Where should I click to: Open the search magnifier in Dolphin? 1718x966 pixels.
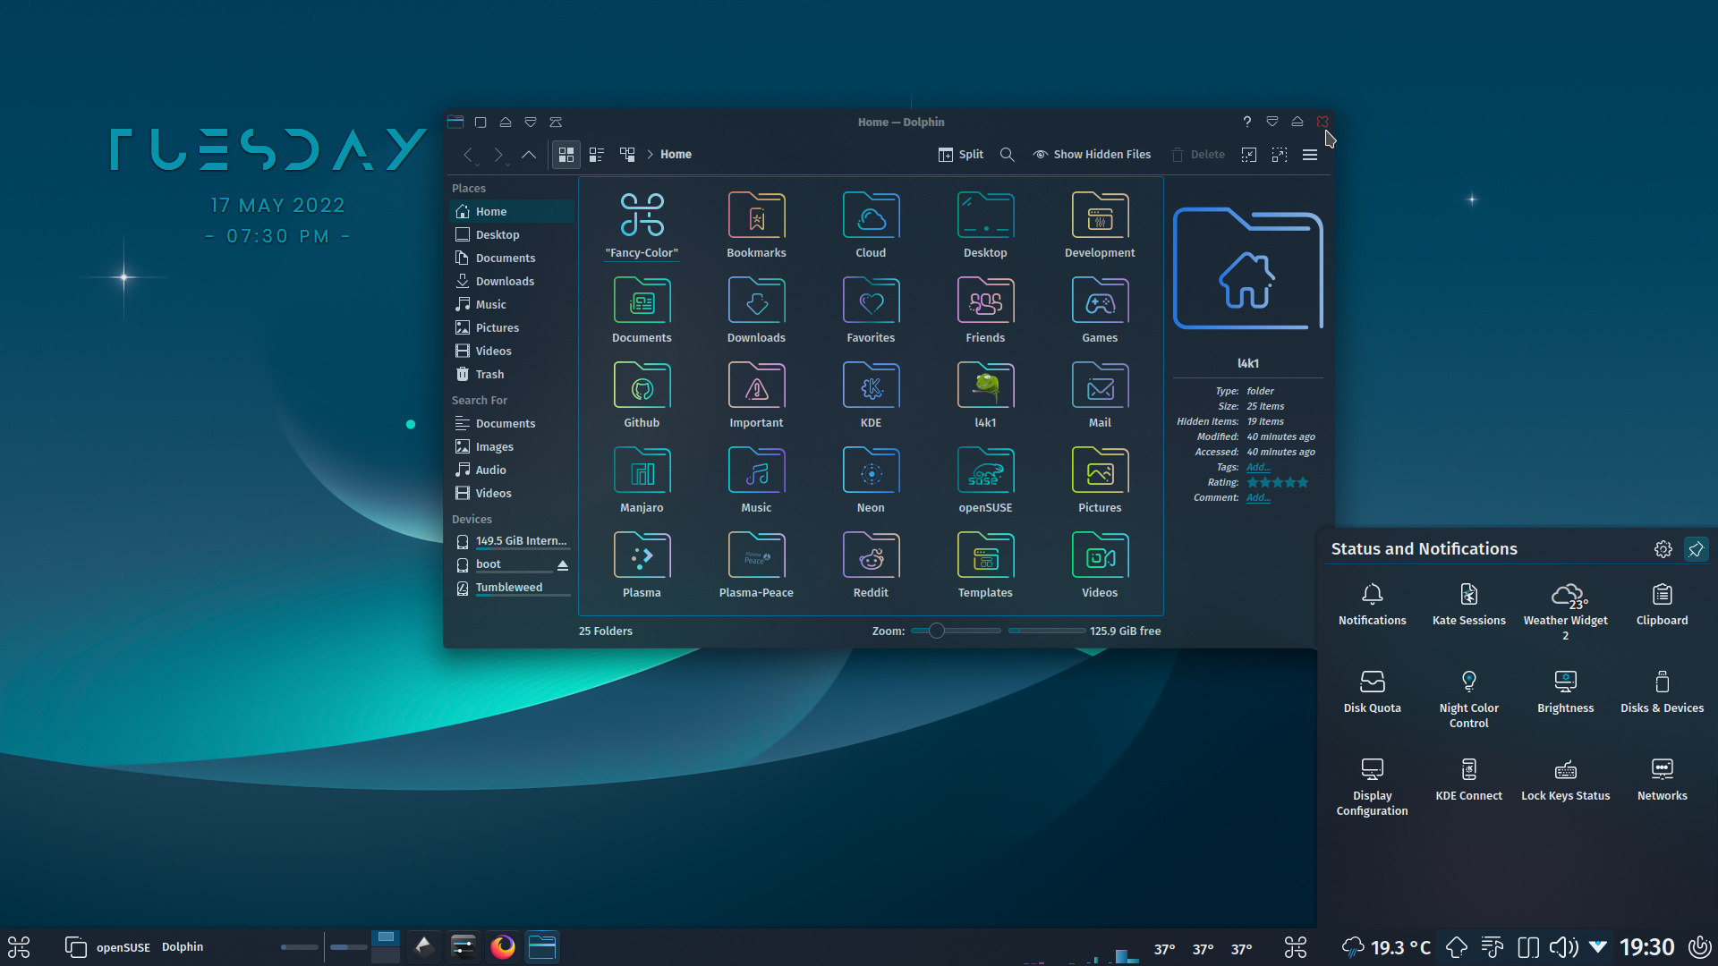pos(1007,155)
